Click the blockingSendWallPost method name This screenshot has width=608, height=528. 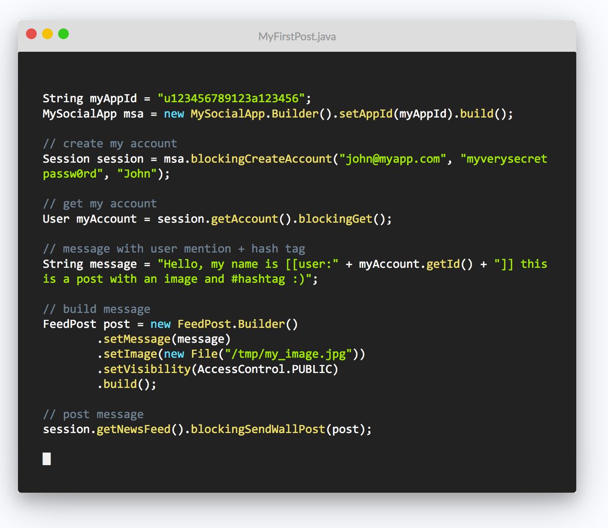click(258, 429)
